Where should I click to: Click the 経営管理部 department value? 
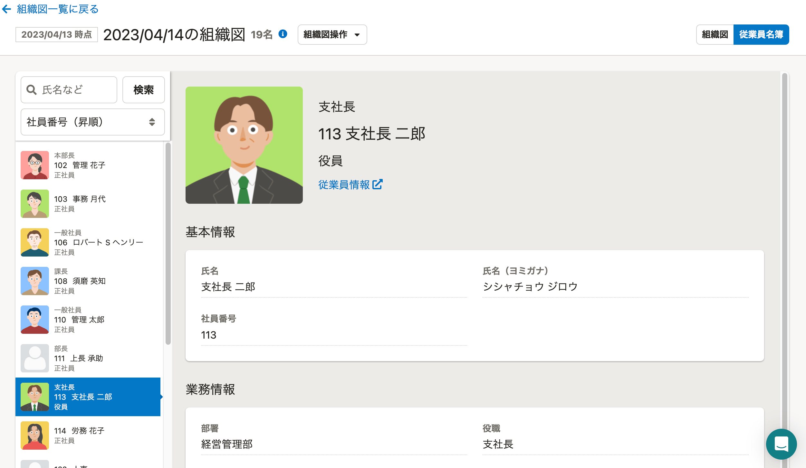point(227,444)
